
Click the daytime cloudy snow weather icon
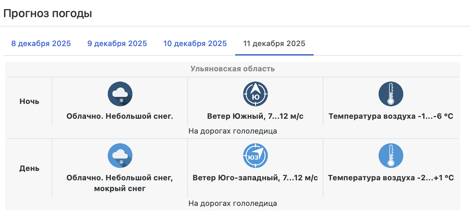pos(120,156)
